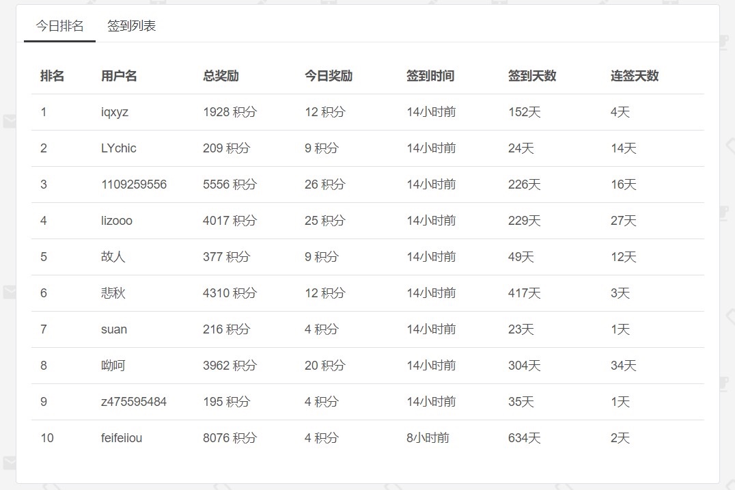Switch to the 今日排名 tab

[x=59, y=26]
